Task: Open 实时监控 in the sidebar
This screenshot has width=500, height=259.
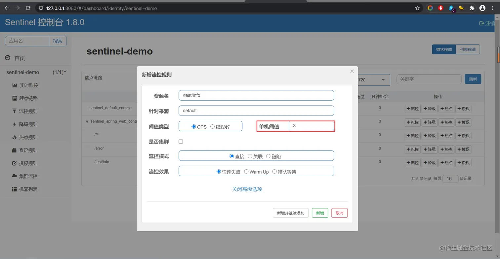Action: click(25, 85)
